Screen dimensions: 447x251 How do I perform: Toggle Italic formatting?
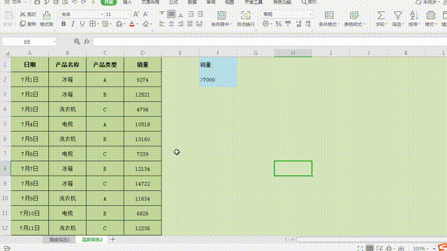click(x=73, y=24)
